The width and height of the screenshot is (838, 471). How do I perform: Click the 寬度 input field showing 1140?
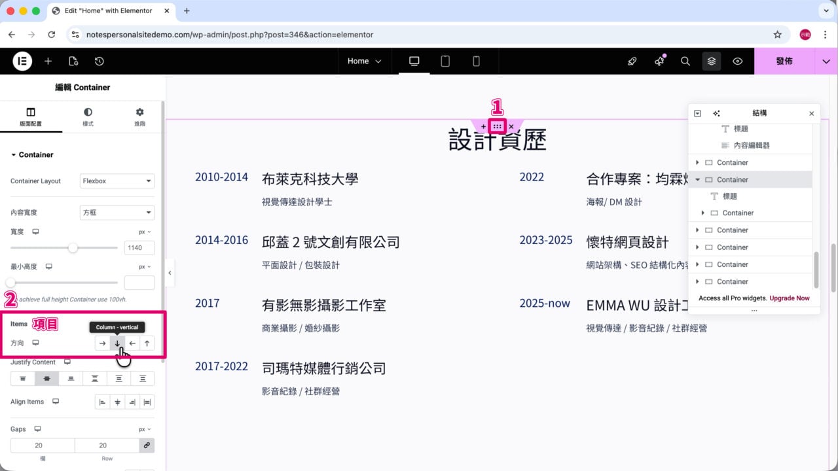click(x=139, y=248)
